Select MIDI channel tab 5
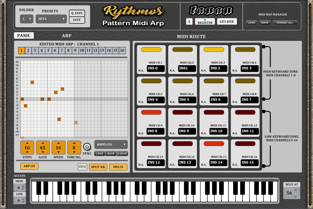Image resolution: width=313 pixels, height=209 pixels. pos(48,50)
